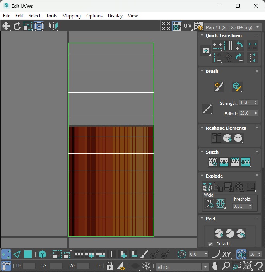Collapse the Reshape Elements rollout

tap(202, 128)
